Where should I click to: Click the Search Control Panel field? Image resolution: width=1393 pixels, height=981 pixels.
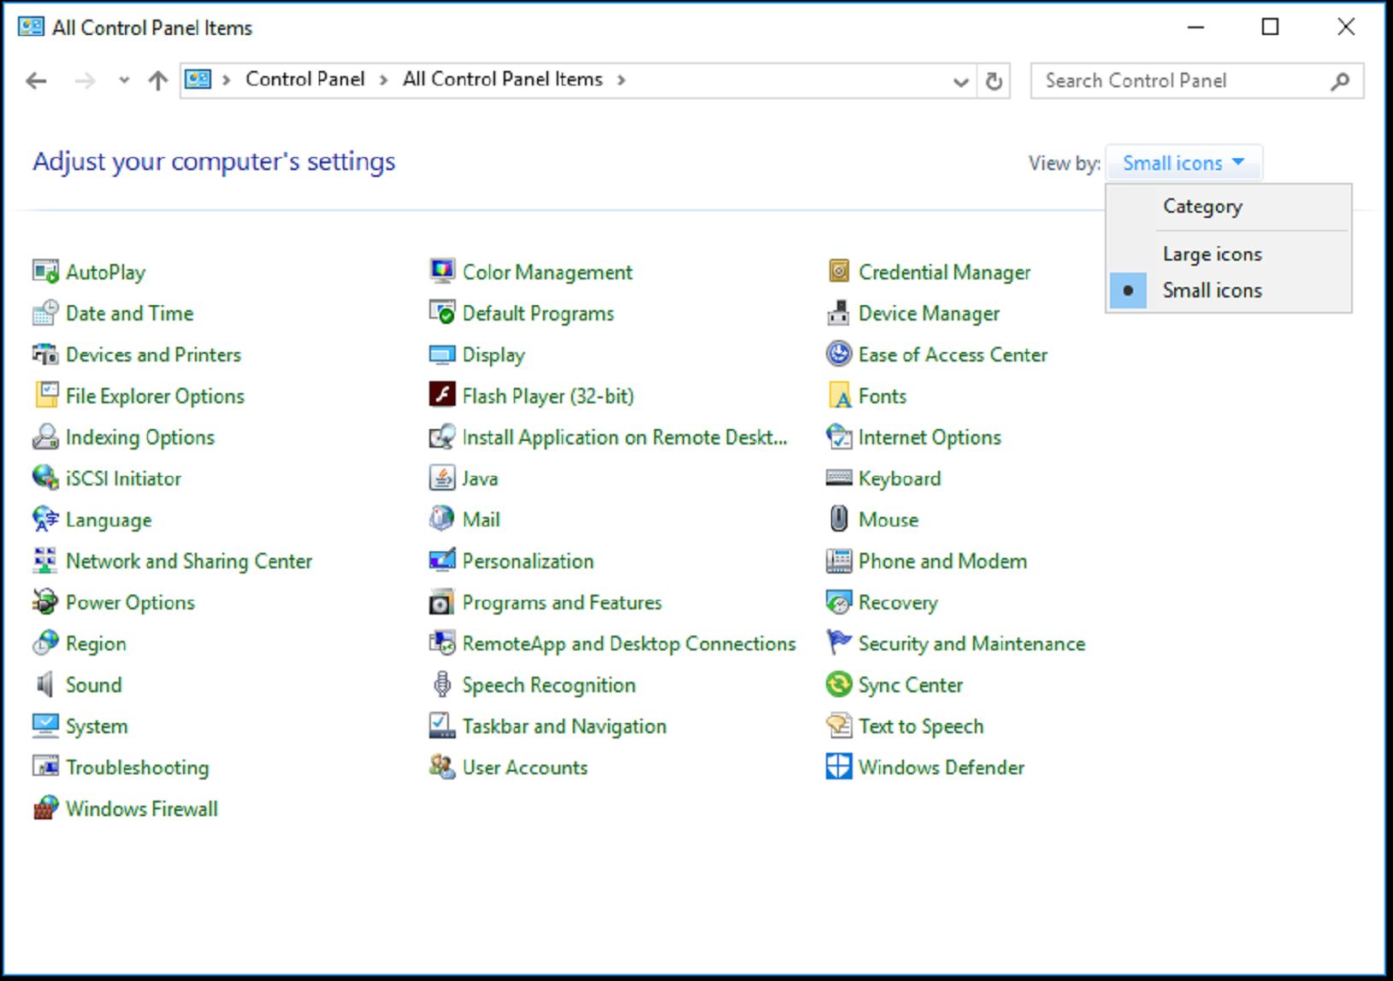pyautogui.click(x=1180, y=80)
